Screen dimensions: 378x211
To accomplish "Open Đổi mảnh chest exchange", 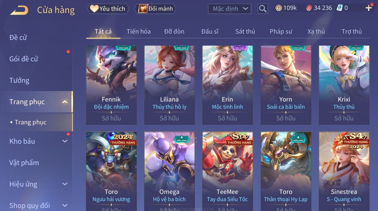I will coord(155,9).
